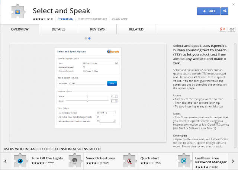Toggle the Add speech recognition checkbox

tap(98, 121)
